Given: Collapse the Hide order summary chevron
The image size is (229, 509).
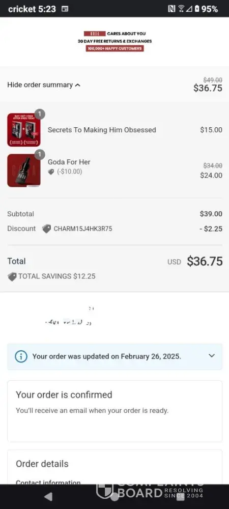Looking at the screenshot, I should tap(77, 85).
